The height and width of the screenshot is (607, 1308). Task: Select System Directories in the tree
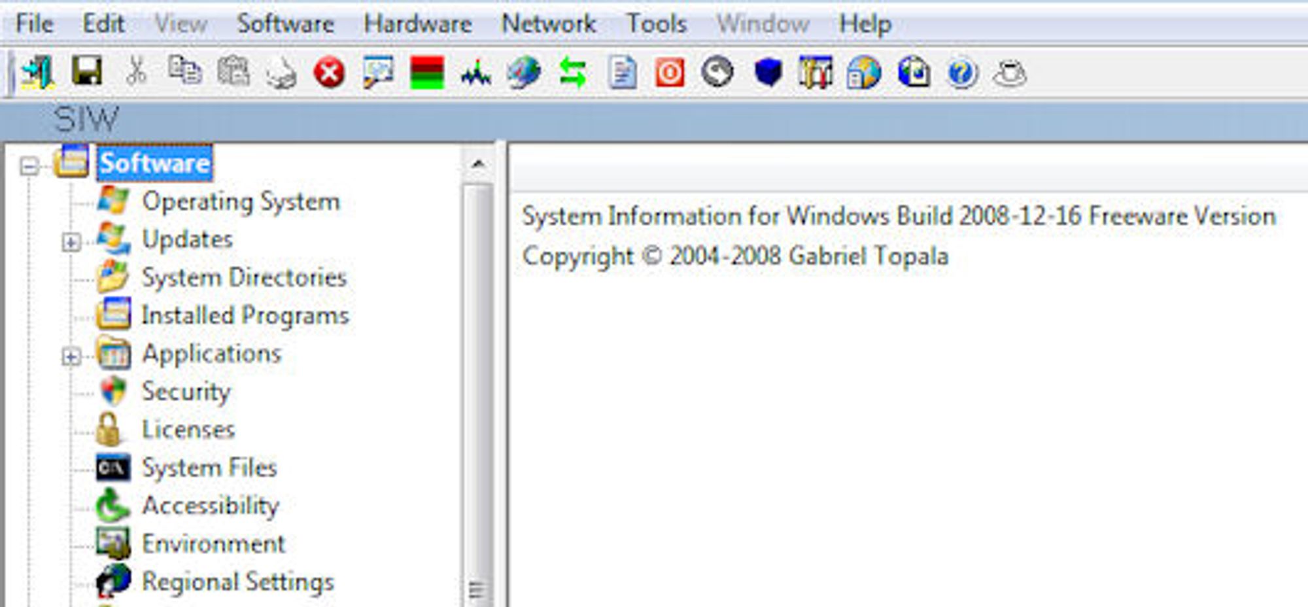click(x=245, y=277)
